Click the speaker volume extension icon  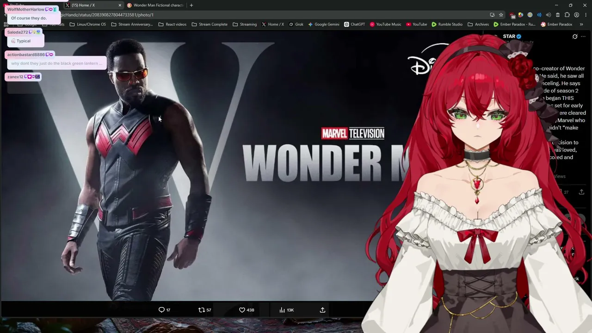click(549, 15)
